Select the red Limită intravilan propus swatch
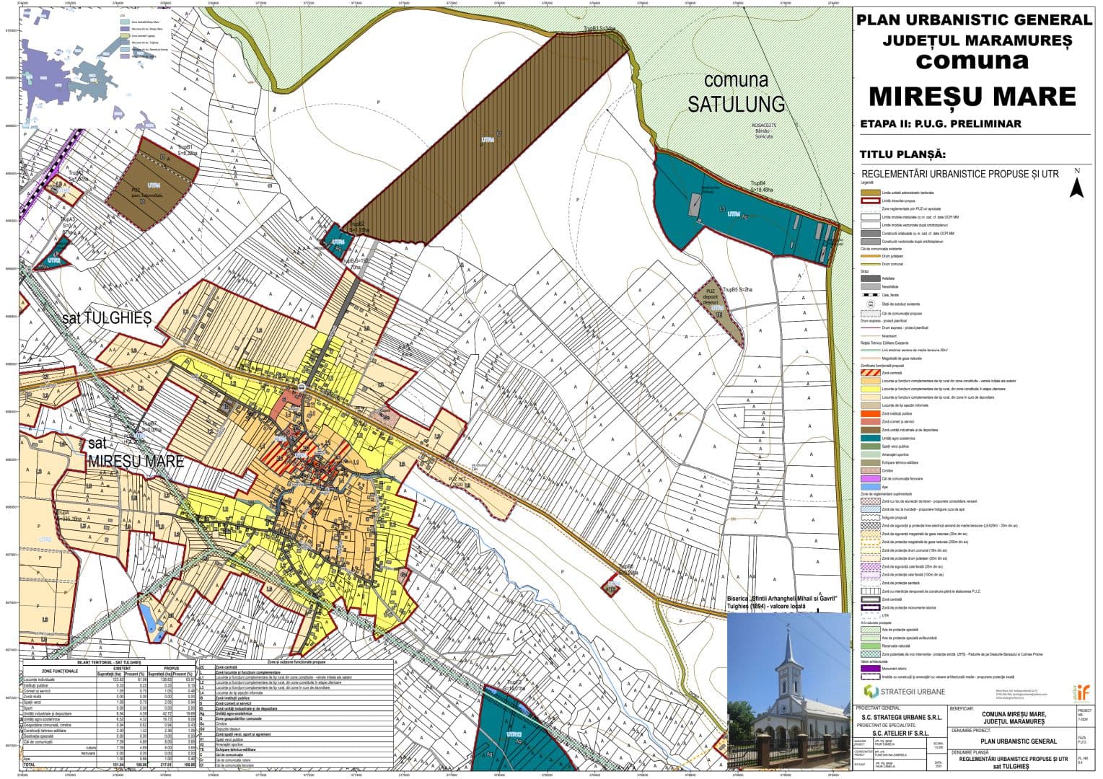 point(871,201)
